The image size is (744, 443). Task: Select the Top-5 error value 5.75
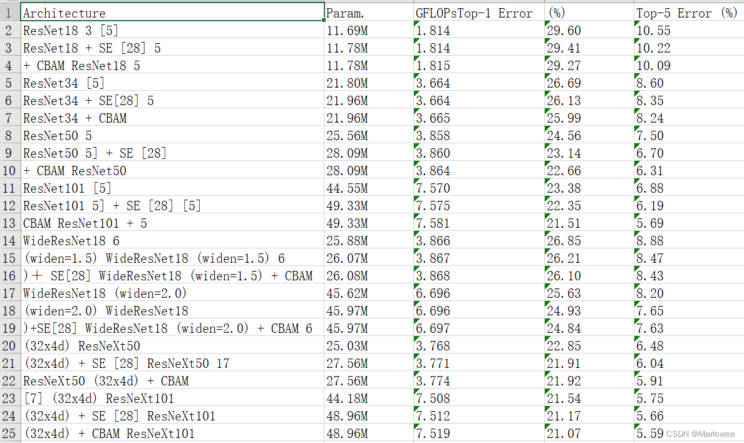pyautogui.click(x=689, y=399)
